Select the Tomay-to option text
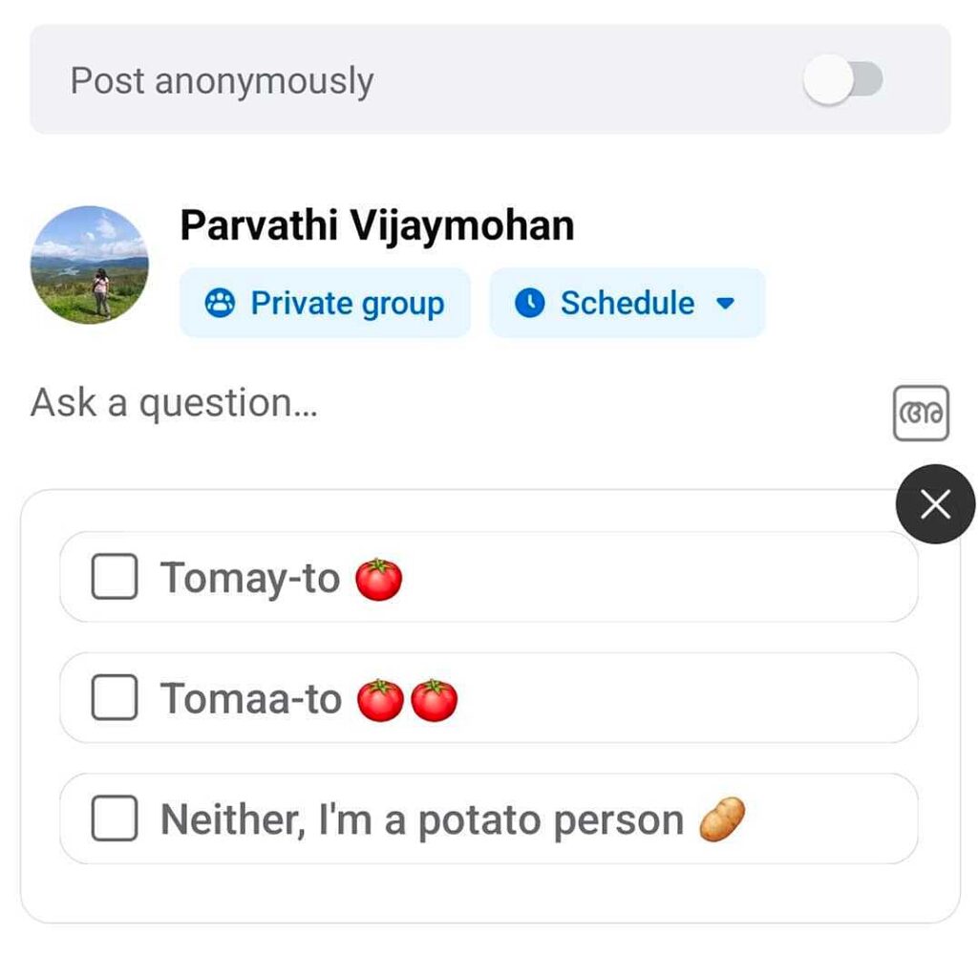 coord(249,579)
